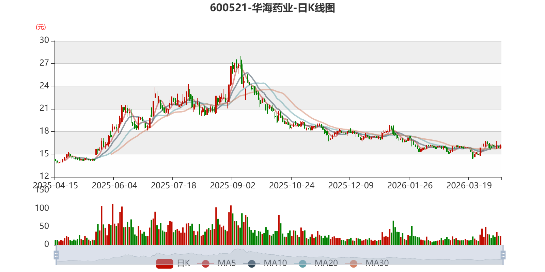Click the x-axis date label 2026-03-19

pos(469,186)
